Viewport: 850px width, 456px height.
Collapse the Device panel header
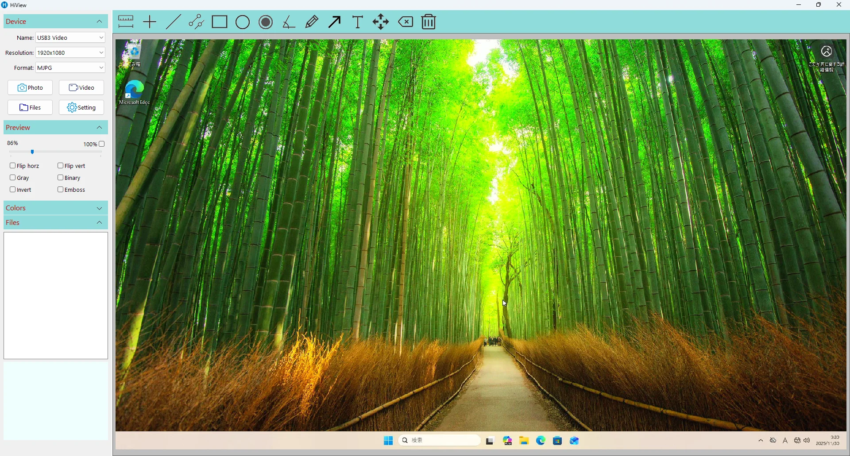pyautogui.click(x=56, y=21)
